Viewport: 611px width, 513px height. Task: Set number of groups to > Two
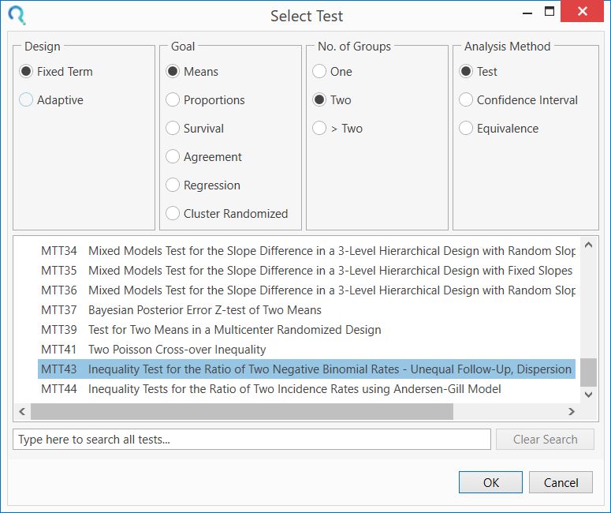click(337, 129)
